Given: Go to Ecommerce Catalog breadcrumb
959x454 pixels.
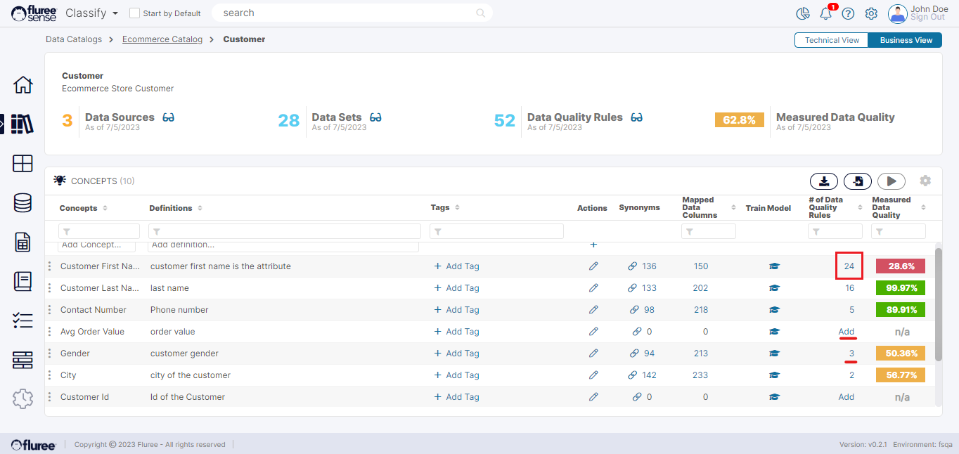Looking at the screenshot, I should coord(162,39).
